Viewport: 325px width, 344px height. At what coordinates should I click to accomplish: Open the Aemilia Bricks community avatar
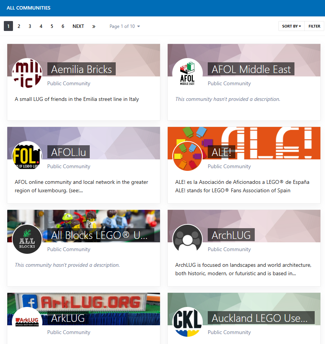[x=27, y=73]
